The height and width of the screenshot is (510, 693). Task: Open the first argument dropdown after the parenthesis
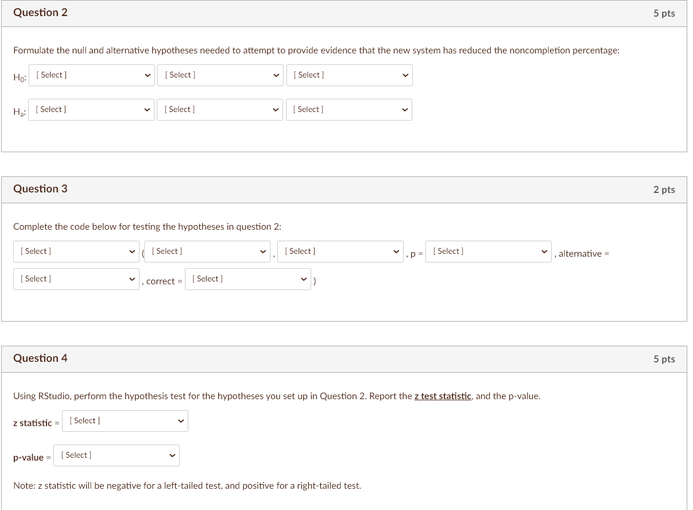point(207,251)
